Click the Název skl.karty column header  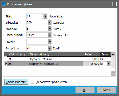tap(55, 54)
